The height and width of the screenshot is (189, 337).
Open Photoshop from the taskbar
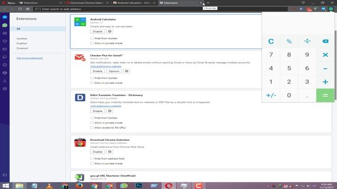point(139,185)
